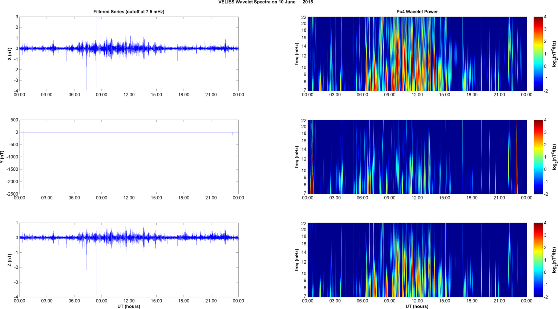Click the top spectrogram's colorbar
The width and height of the screenshot is (558, 309).
coord(538,54)
